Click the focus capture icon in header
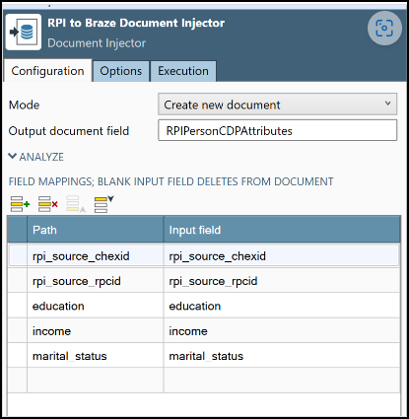Image resolution: width=409 pixels, height=419 pixels. pyautogui.click(x=384, y=29)
